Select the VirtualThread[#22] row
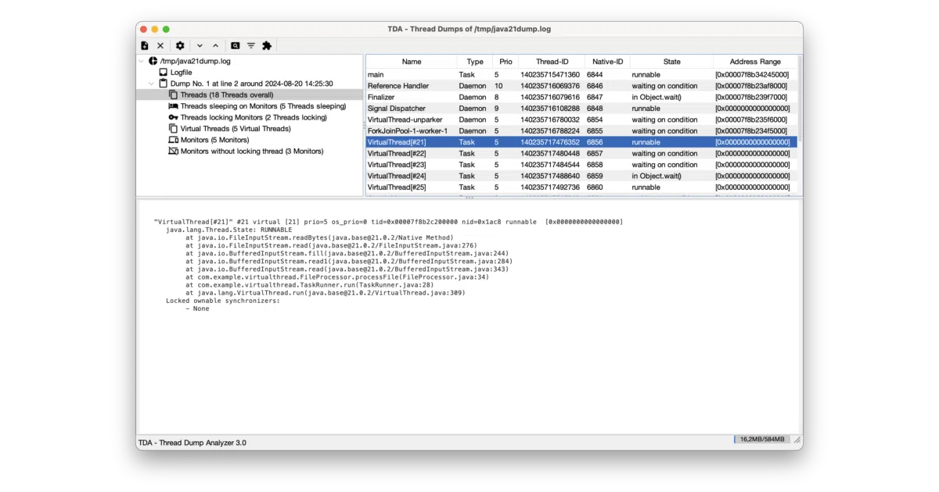Screen dimensions: 939x492 coord(581,154)
